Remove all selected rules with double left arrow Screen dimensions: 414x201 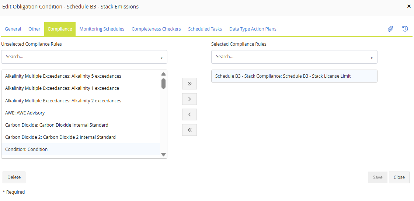click(x=189, y=130)
